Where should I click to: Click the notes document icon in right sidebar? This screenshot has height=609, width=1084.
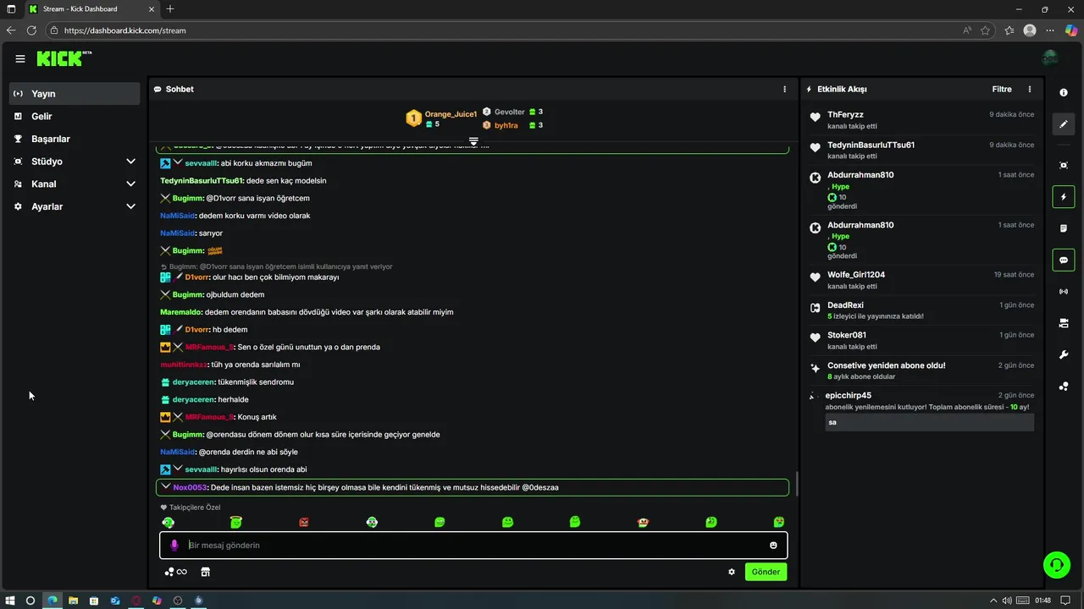coord(1064,228)
